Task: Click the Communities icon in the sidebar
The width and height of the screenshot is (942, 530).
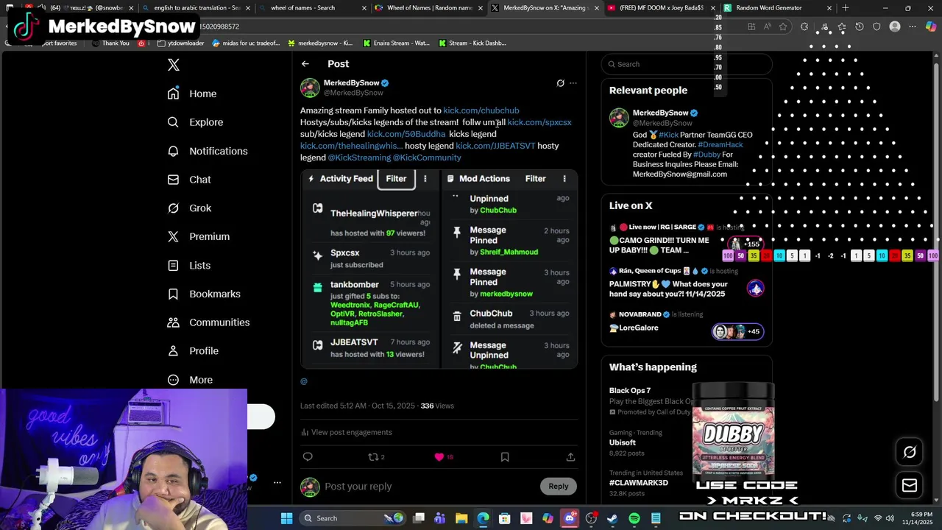Action: pos(173,322)
